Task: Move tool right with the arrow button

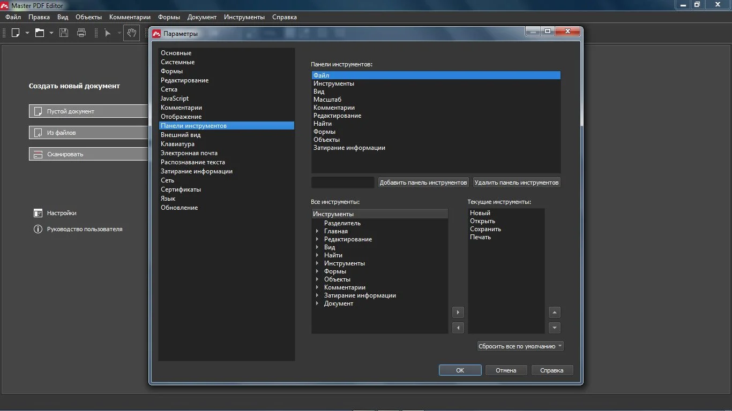Action: coord(458,312)
